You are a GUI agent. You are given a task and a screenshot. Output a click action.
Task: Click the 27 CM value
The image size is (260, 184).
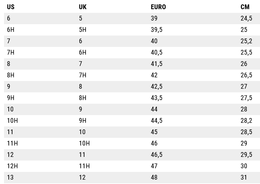[244, 87]
